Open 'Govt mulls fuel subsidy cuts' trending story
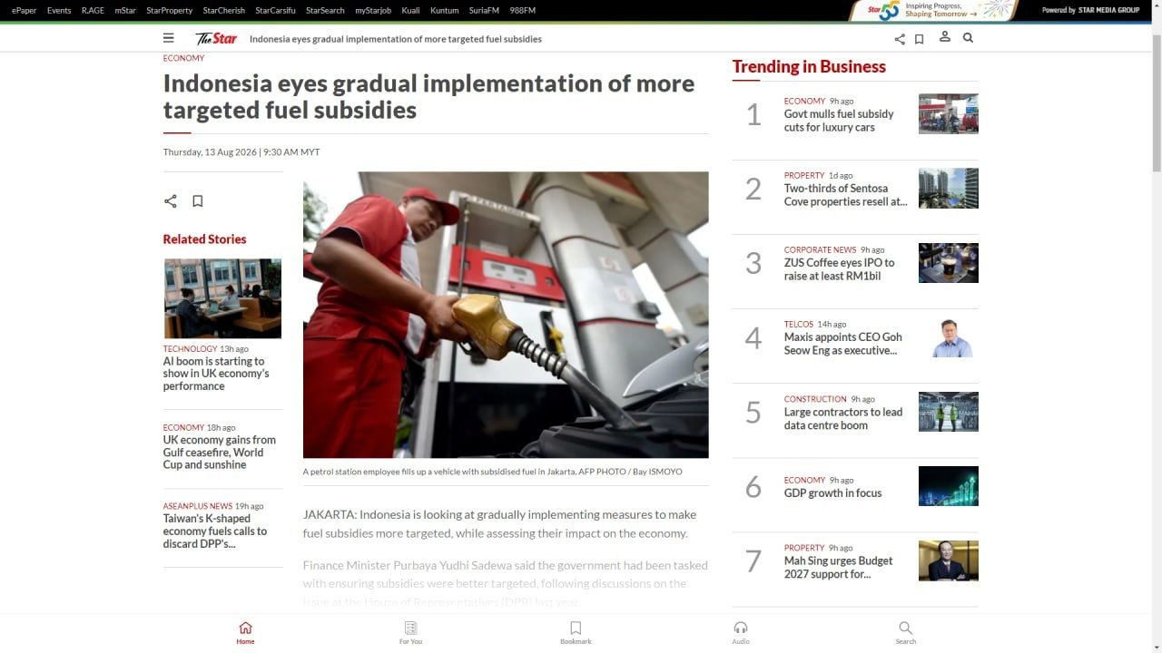Viewport: 1162px width, 653px height. 839,121
